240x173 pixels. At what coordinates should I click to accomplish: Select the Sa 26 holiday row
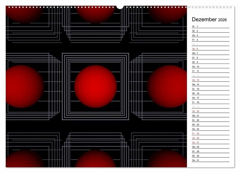[210, 138]
